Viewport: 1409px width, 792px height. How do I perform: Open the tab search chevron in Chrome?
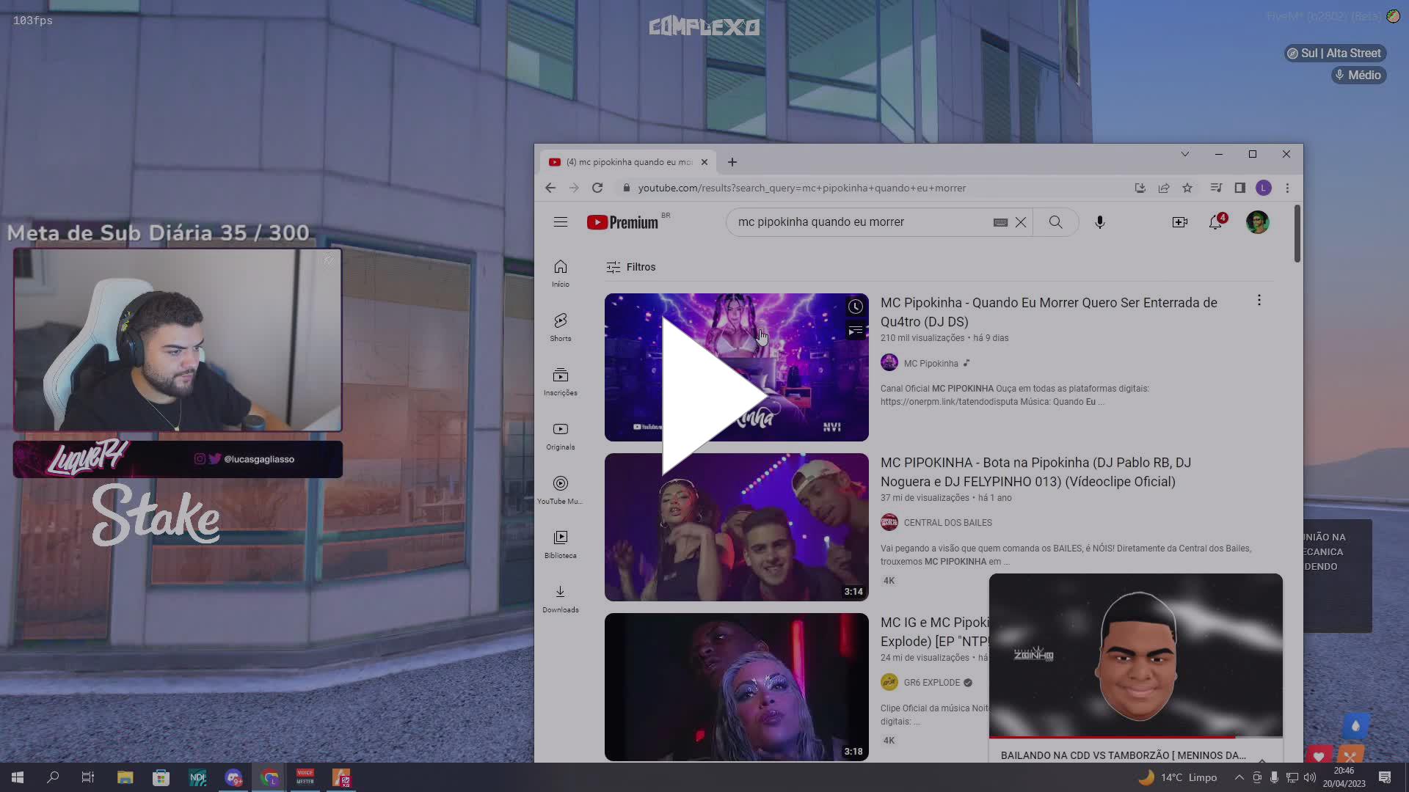point(1184,154)
